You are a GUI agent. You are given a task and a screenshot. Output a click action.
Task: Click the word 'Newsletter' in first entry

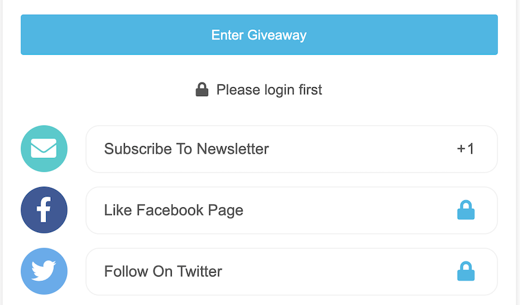point(233,149)
